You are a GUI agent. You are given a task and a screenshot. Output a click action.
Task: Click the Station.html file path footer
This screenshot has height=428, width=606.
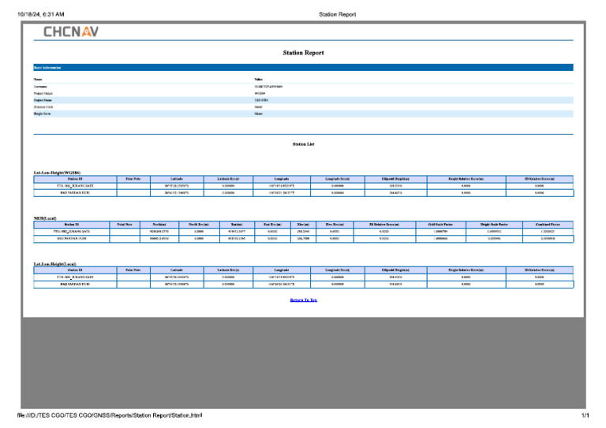click(110, 415)
